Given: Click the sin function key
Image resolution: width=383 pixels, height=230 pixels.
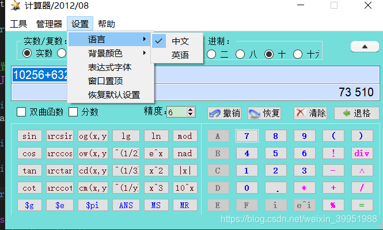Looking at the screenshot, I should coord(29,136).
